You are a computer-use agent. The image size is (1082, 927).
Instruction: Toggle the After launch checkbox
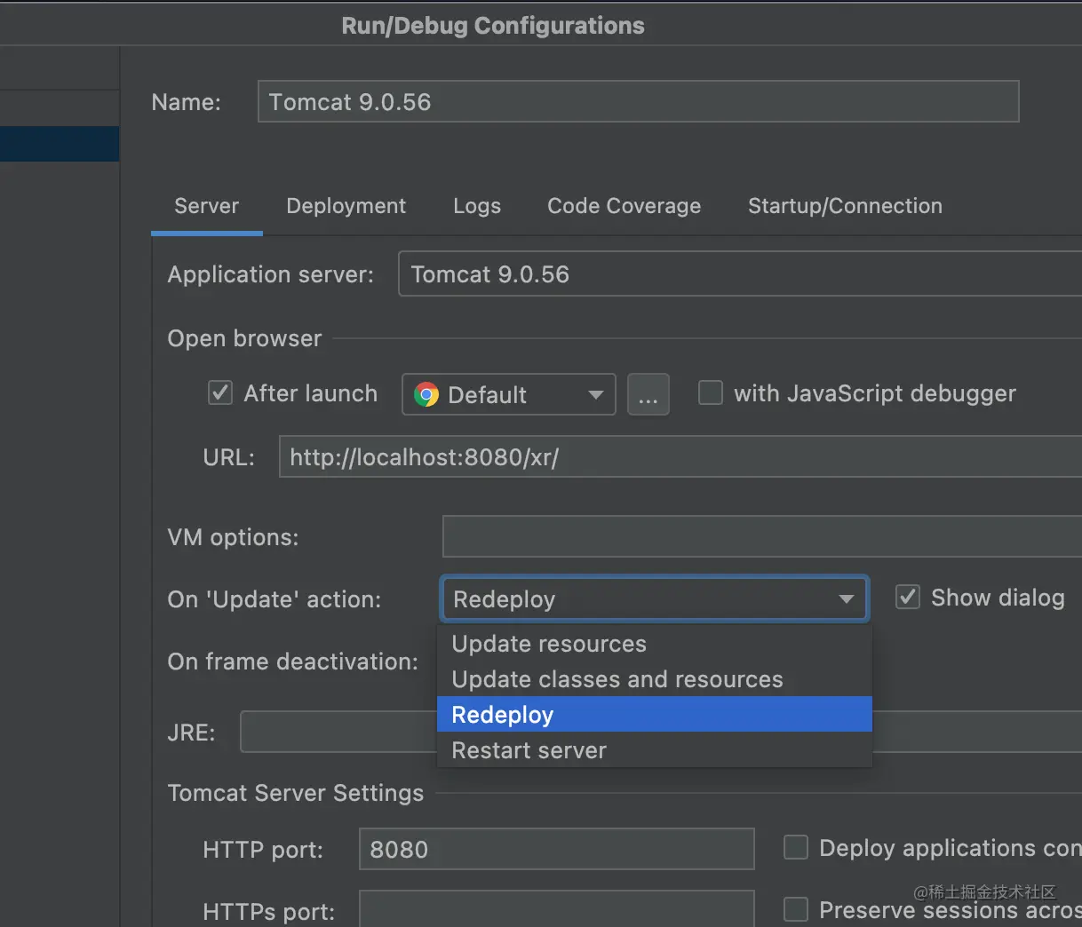(x=220, y=392)
